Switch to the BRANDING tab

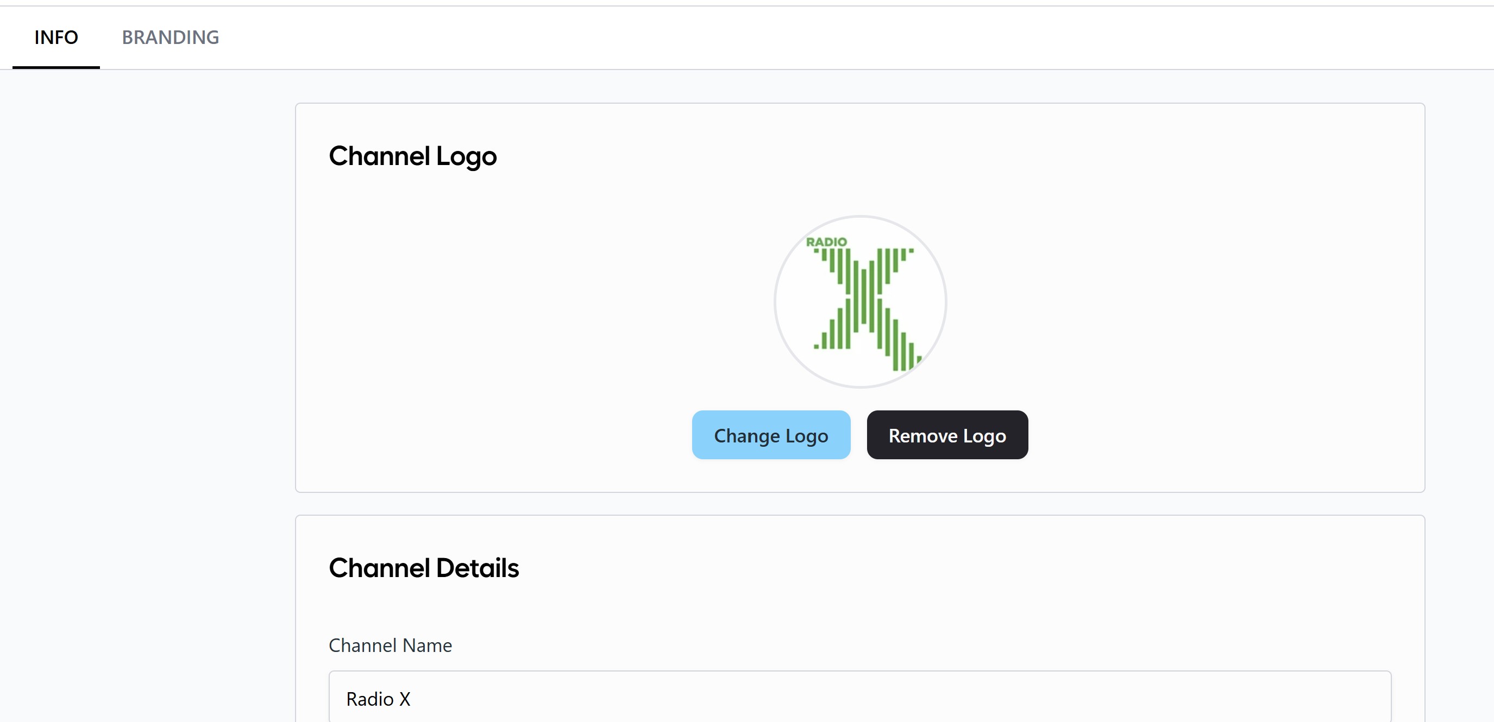tap(170, 37)
